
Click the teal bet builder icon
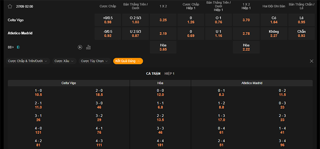pos(18,47)
